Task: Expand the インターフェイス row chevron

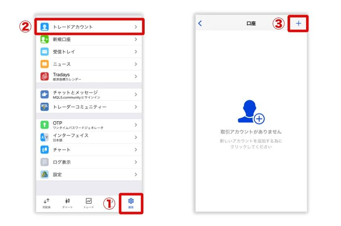Action: (x=136, y=137)
